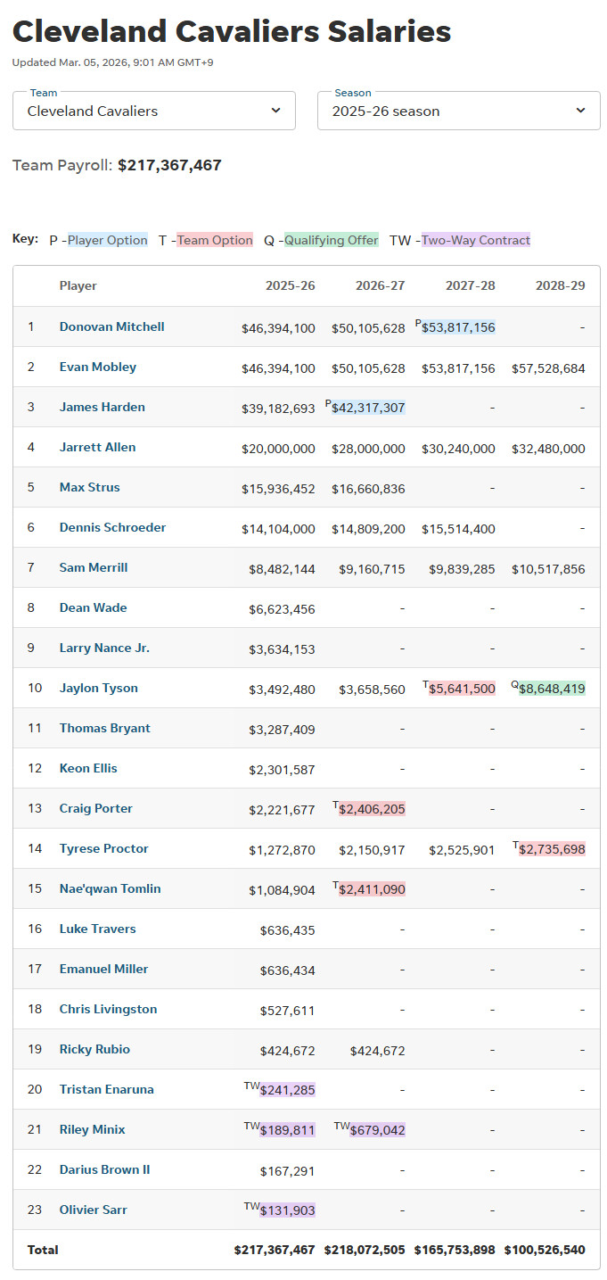
Task: Click the 2025-26 column header
Action: pyautogui.click(x=290, y=286)
